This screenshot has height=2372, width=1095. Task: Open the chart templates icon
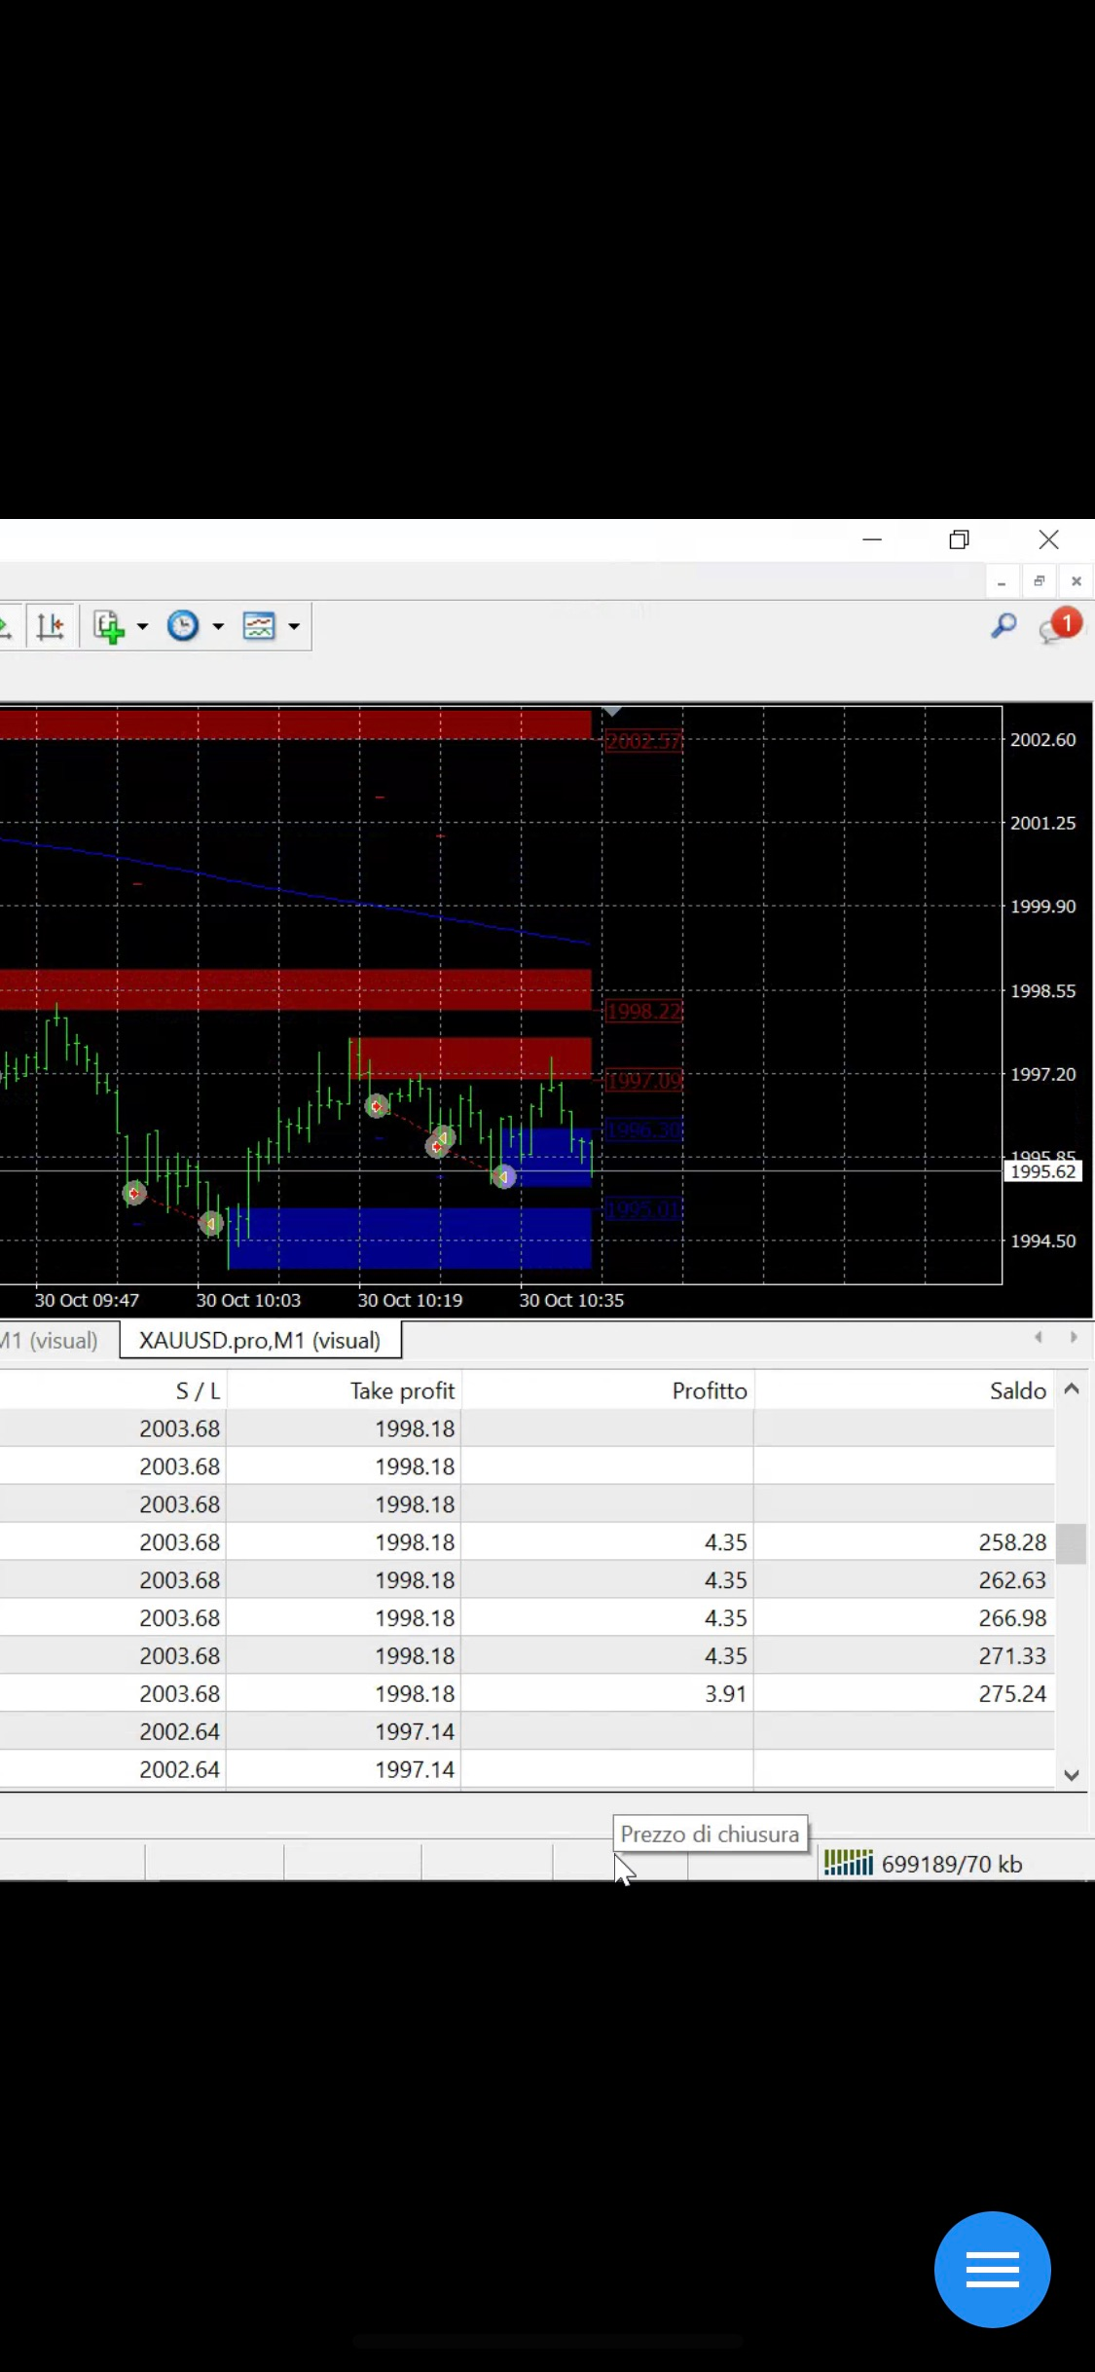click(x=259, y=625)
